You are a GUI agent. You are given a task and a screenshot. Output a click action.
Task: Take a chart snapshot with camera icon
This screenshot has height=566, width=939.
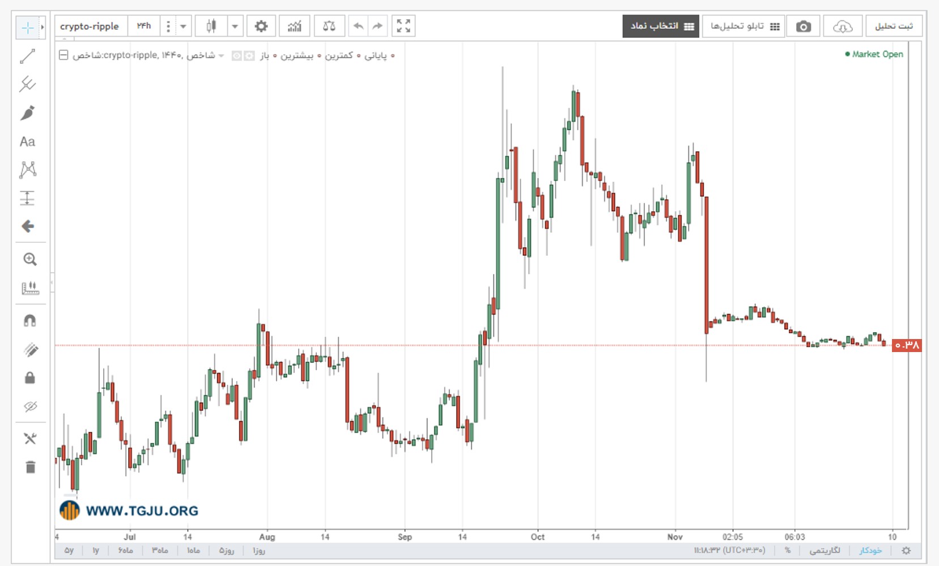[x=803, y=26]
